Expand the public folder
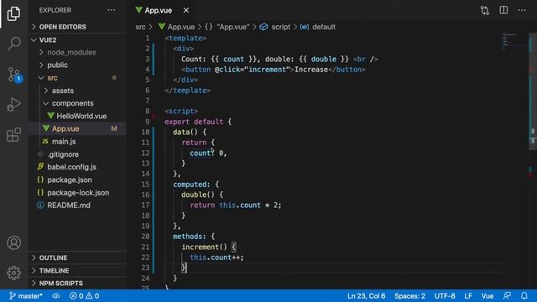 (78, 65)
